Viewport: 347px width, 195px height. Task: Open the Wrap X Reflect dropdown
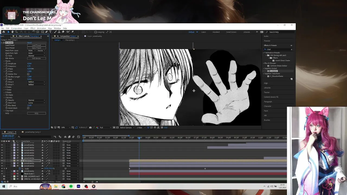point(37,82)
